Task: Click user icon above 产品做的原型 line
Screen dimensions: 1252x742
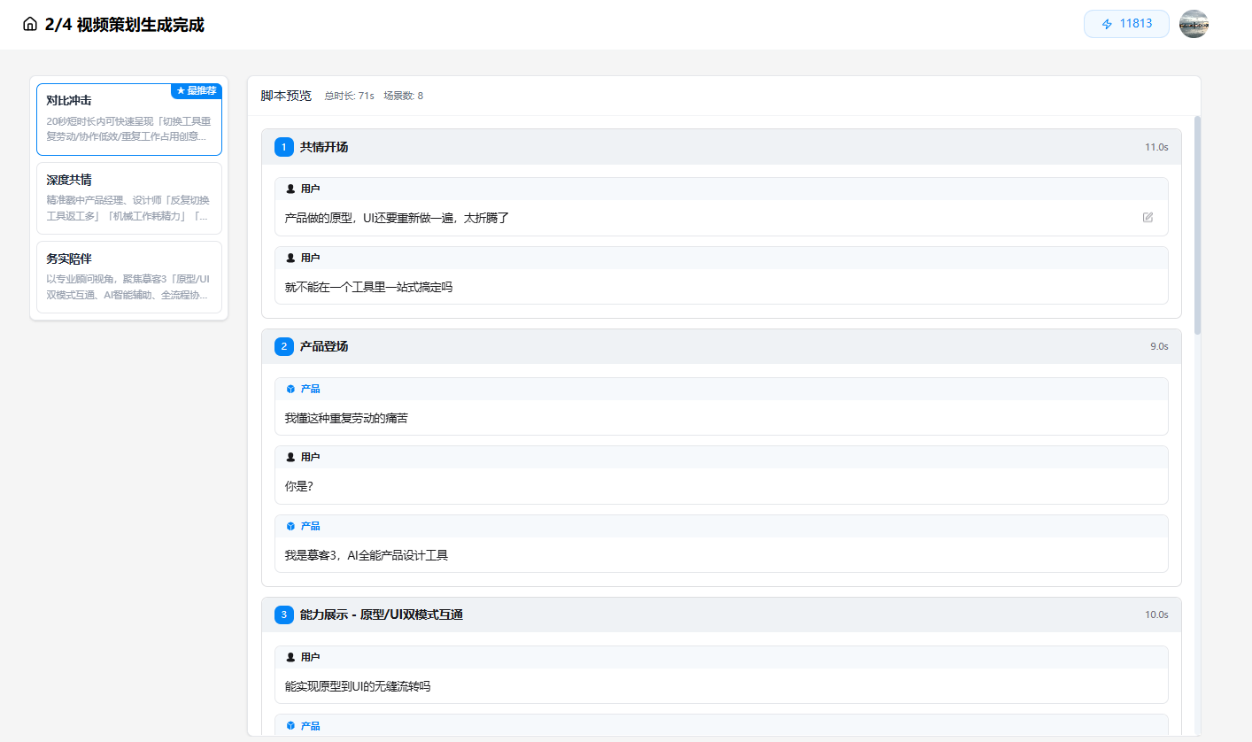Action: [290, 189]
